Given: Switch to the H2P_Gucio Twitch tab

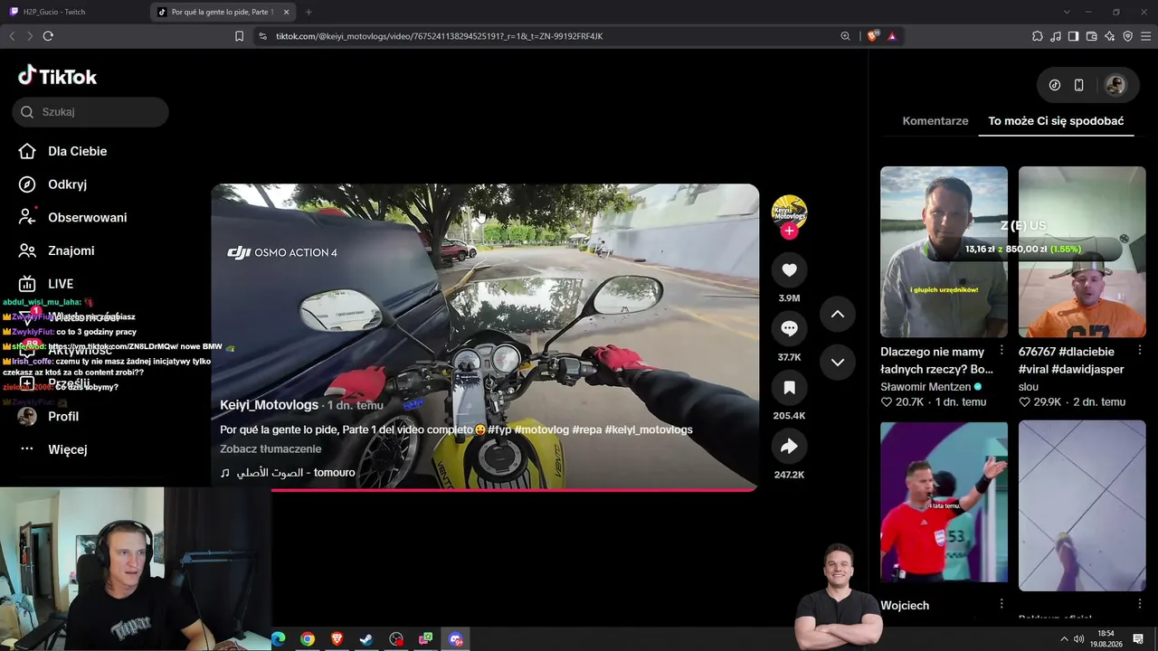Looking at the screenshot, I should tap(75, 12).
